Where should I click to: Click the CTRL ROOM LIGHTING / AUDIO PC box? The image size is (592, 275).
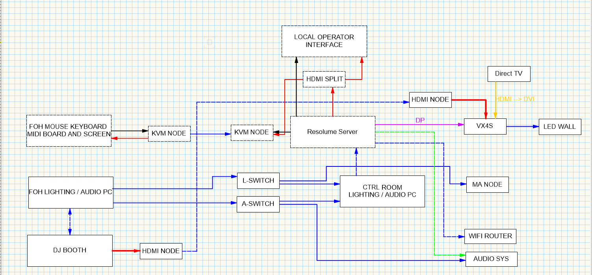point(382,191)
